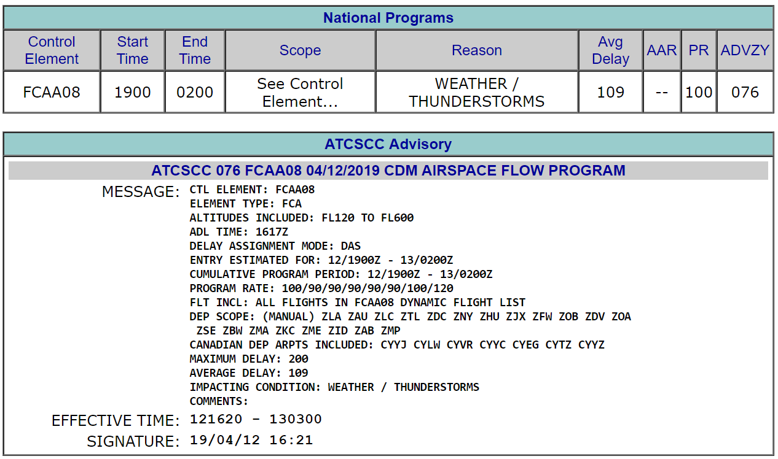This screenshot has width=778, height=459.
Task: Click the ADVZY column header
Action: tap(745, 50)
